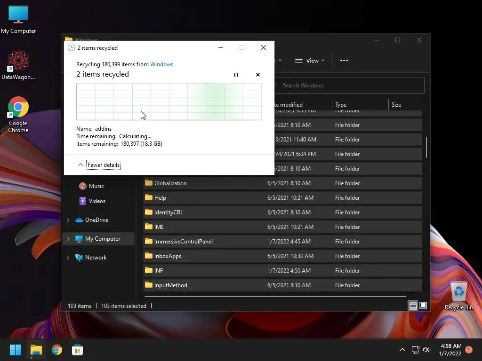Expand the My Computer tree node

(68, 239)
